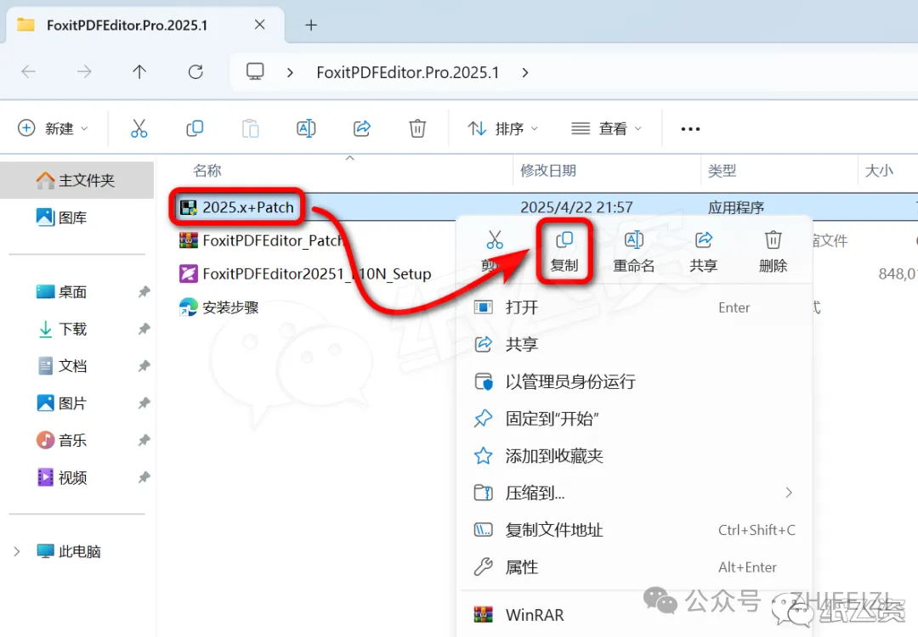The height and width of the screenshot is (637, 918).
Task: Go forward with the right arrow
Action: pyautogui.click(x=83, y=72)
